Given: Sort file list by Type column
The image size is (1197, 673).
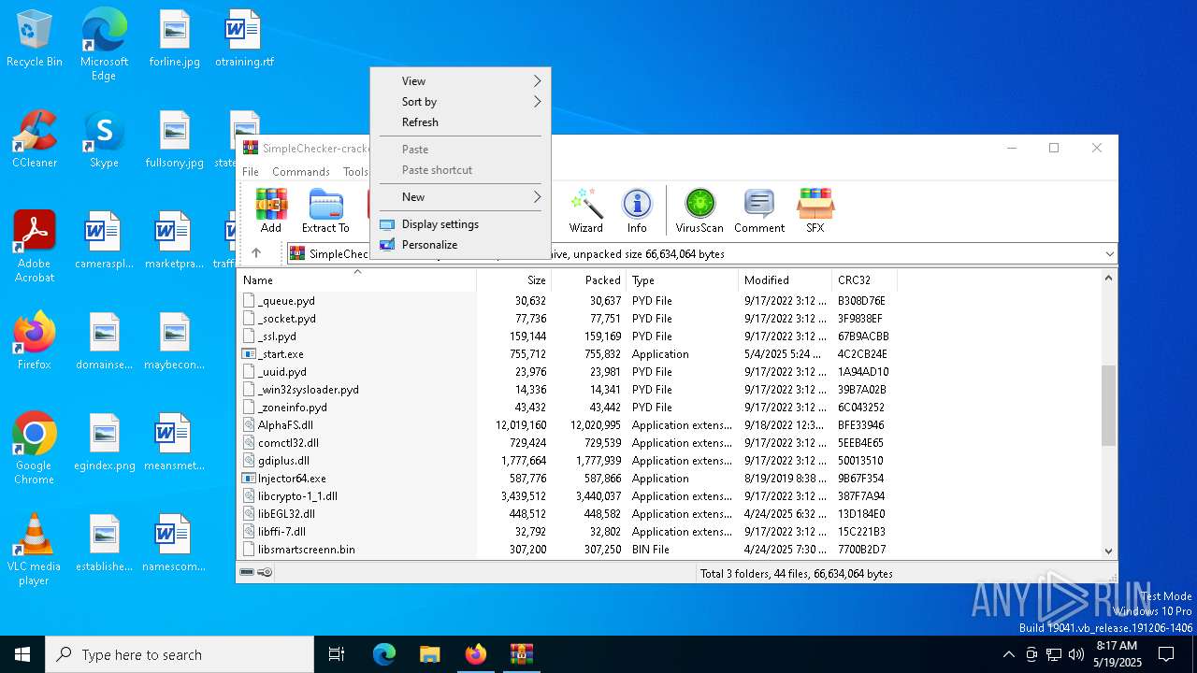Looking at the screenshot, I should click(x=682, y=280).
